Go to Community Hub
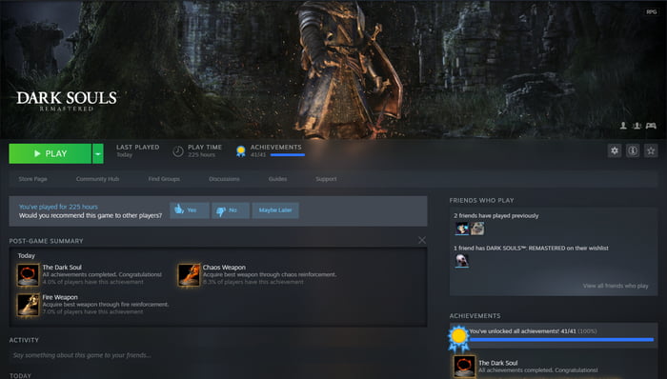This screenshot has height=379, width=667. (97, 179)
